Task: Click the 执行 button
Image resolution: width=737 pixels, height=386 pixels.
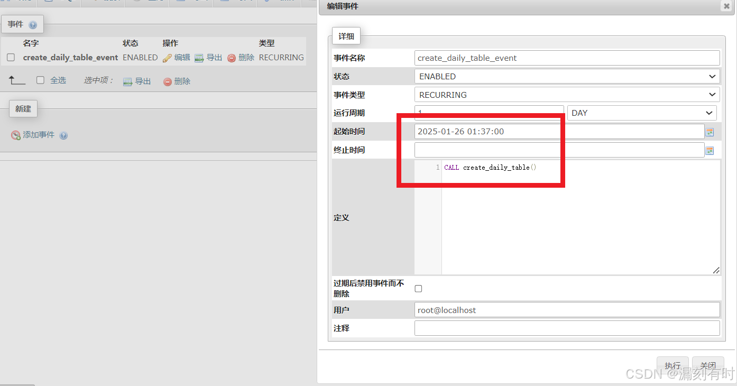Action: click(x=672, y=365)
